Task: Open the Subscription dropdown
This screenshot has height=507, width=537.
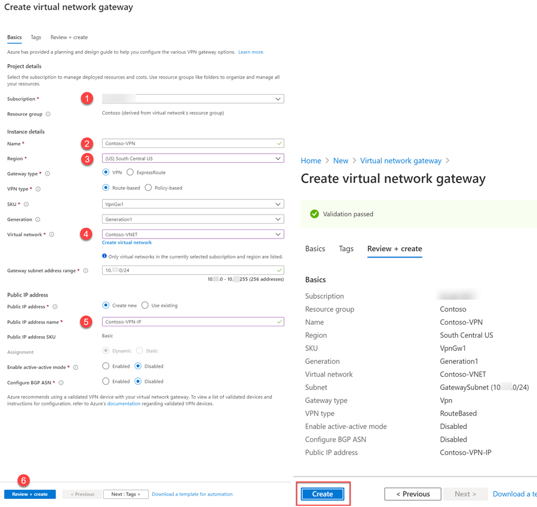Action: pos(193,99)
